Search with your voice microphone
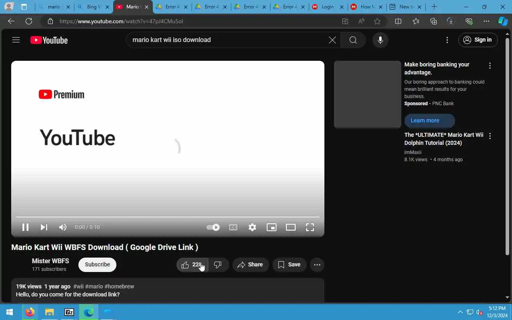The width and height of the screenshot is (512, 320). 380,40
